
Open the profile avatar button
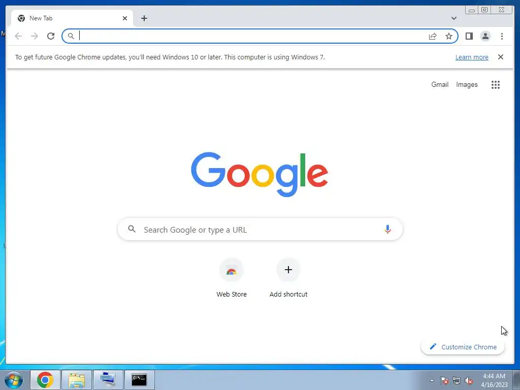coord(485,36)
